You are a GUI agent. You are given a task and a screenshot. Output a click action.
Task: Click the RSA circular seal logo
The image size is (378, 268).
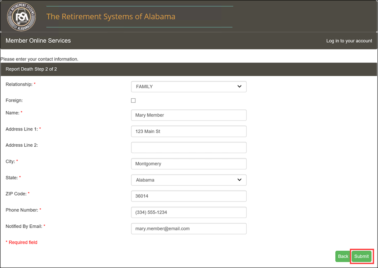pyautogui.click(x=21, y=17)
